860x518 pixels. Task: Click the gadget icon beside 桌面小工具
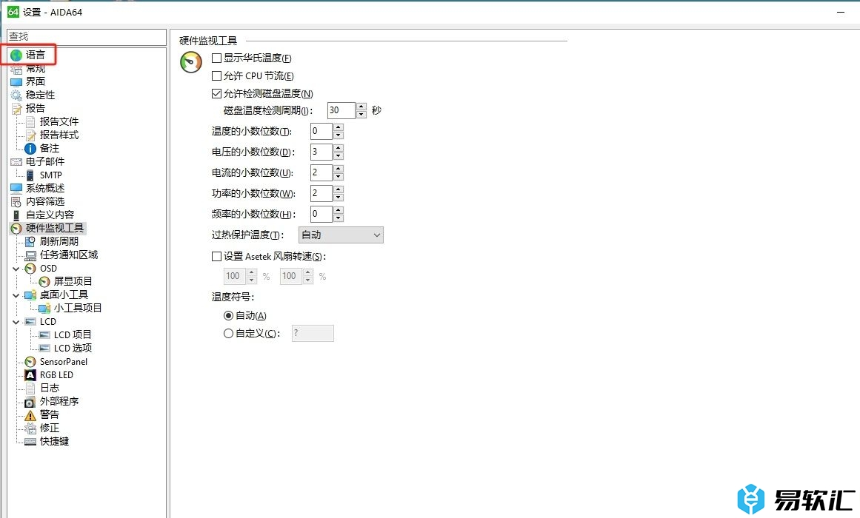coord(30,295)
